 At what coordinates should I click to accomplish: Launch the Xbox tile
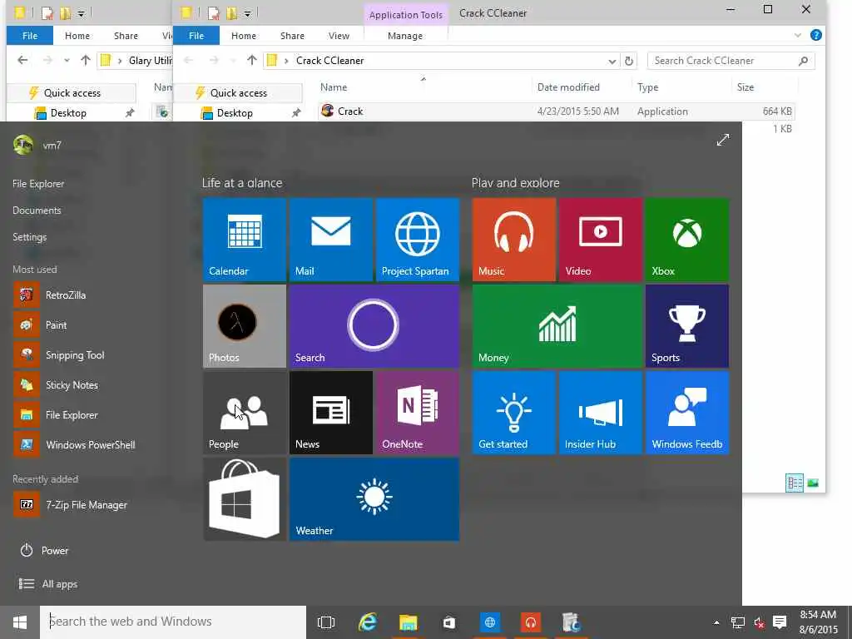click(x=687, y=240)
